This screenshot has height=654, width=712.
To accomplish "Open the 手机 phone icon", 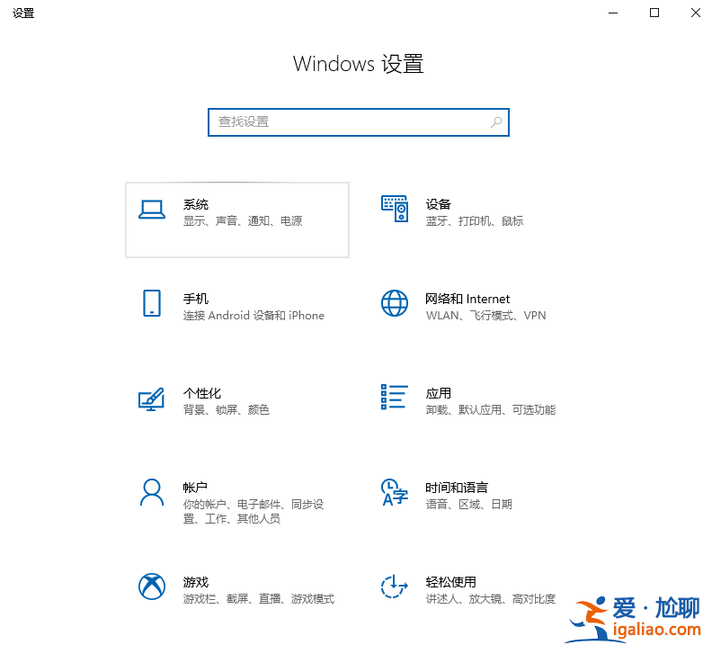I will [152, 303].
